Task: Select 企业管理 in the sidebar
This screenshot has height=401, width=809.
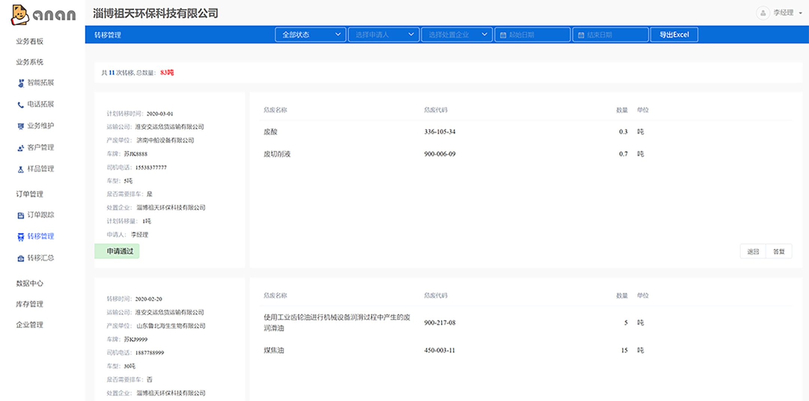Action: (30, 325)
